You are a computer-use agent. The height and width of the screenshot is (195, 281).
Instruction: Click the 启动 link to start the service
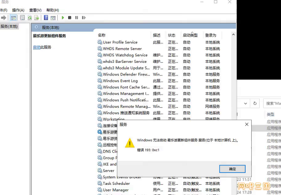click(x=37, y=47)
